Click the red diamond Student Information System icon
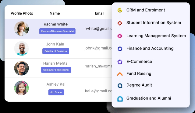The image size is (195, 113). click(x=120, y=23)
